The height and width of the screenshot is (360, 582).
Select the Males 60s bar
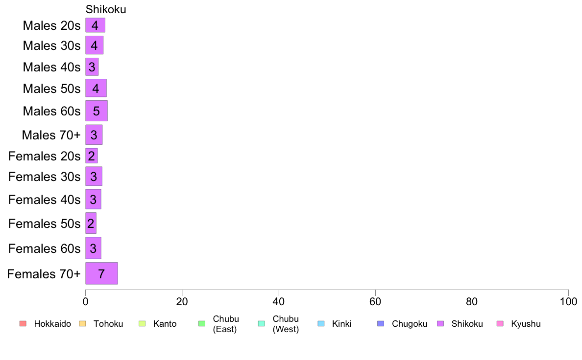coord(97,111)
